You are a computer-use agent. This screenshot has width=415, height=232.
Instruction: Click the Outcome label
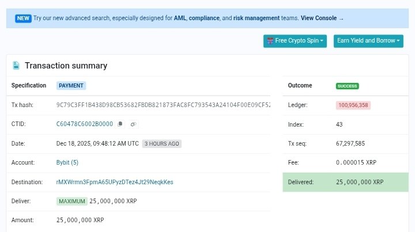pos(300,85)
